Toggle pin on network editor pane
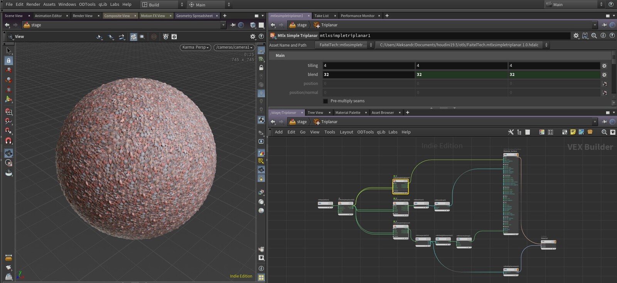Image resolution: width=617 pixels, height=283 pixels. point(604,122)
